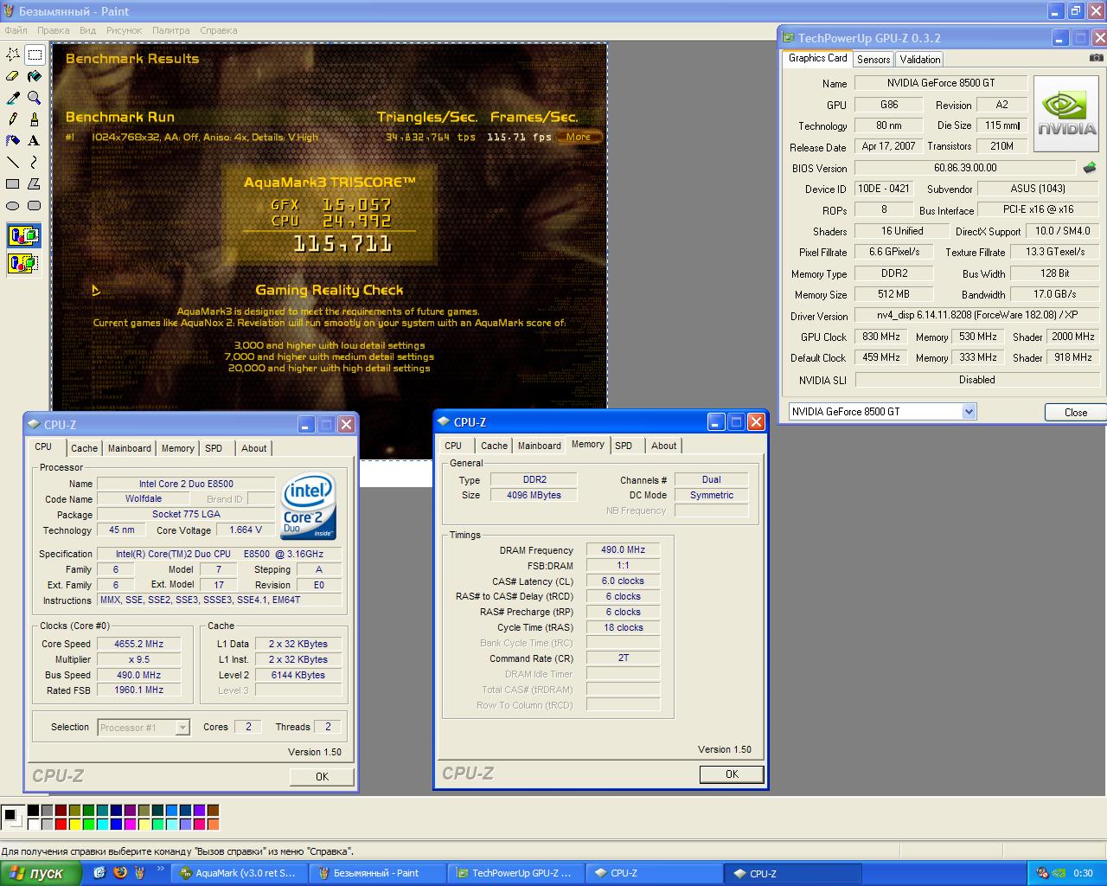Select the Rectangle shape tool
The image size is (1107, 886).
13,183
